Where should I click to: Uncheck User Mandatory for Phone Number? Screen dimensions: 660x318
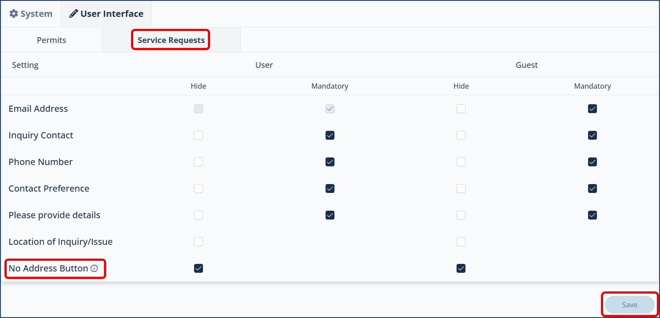tap(330, 162)
